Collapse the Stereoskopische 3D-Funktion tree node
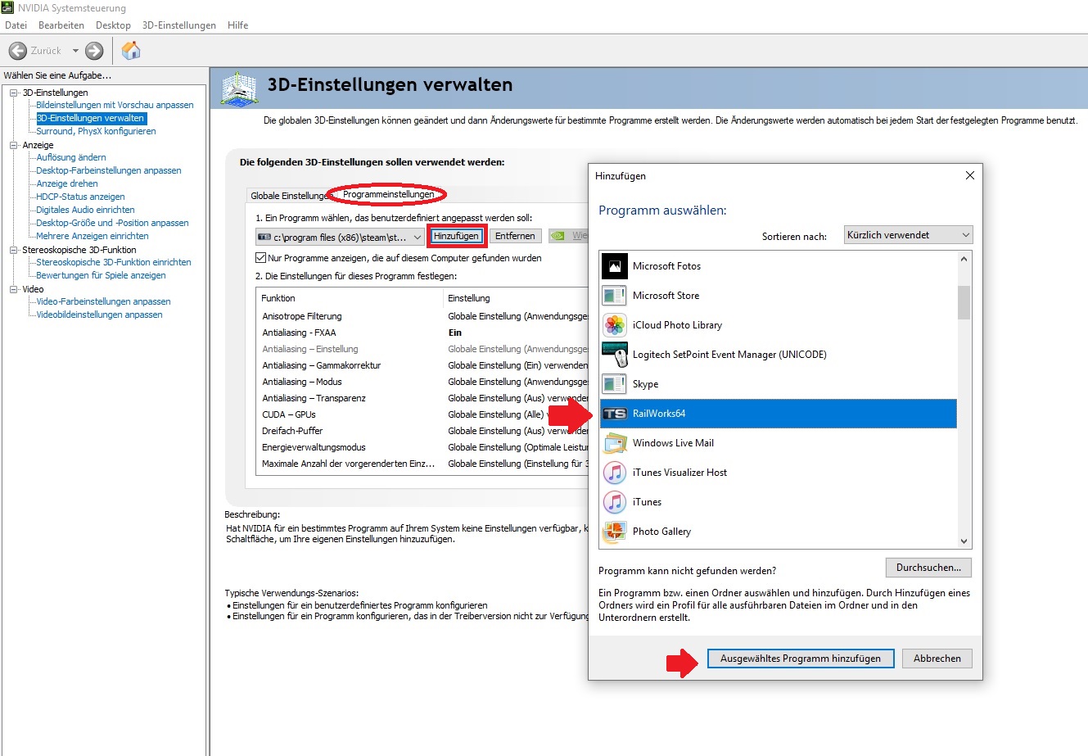This screenshot has height=756, width=1088. click(x=14, y=250)
